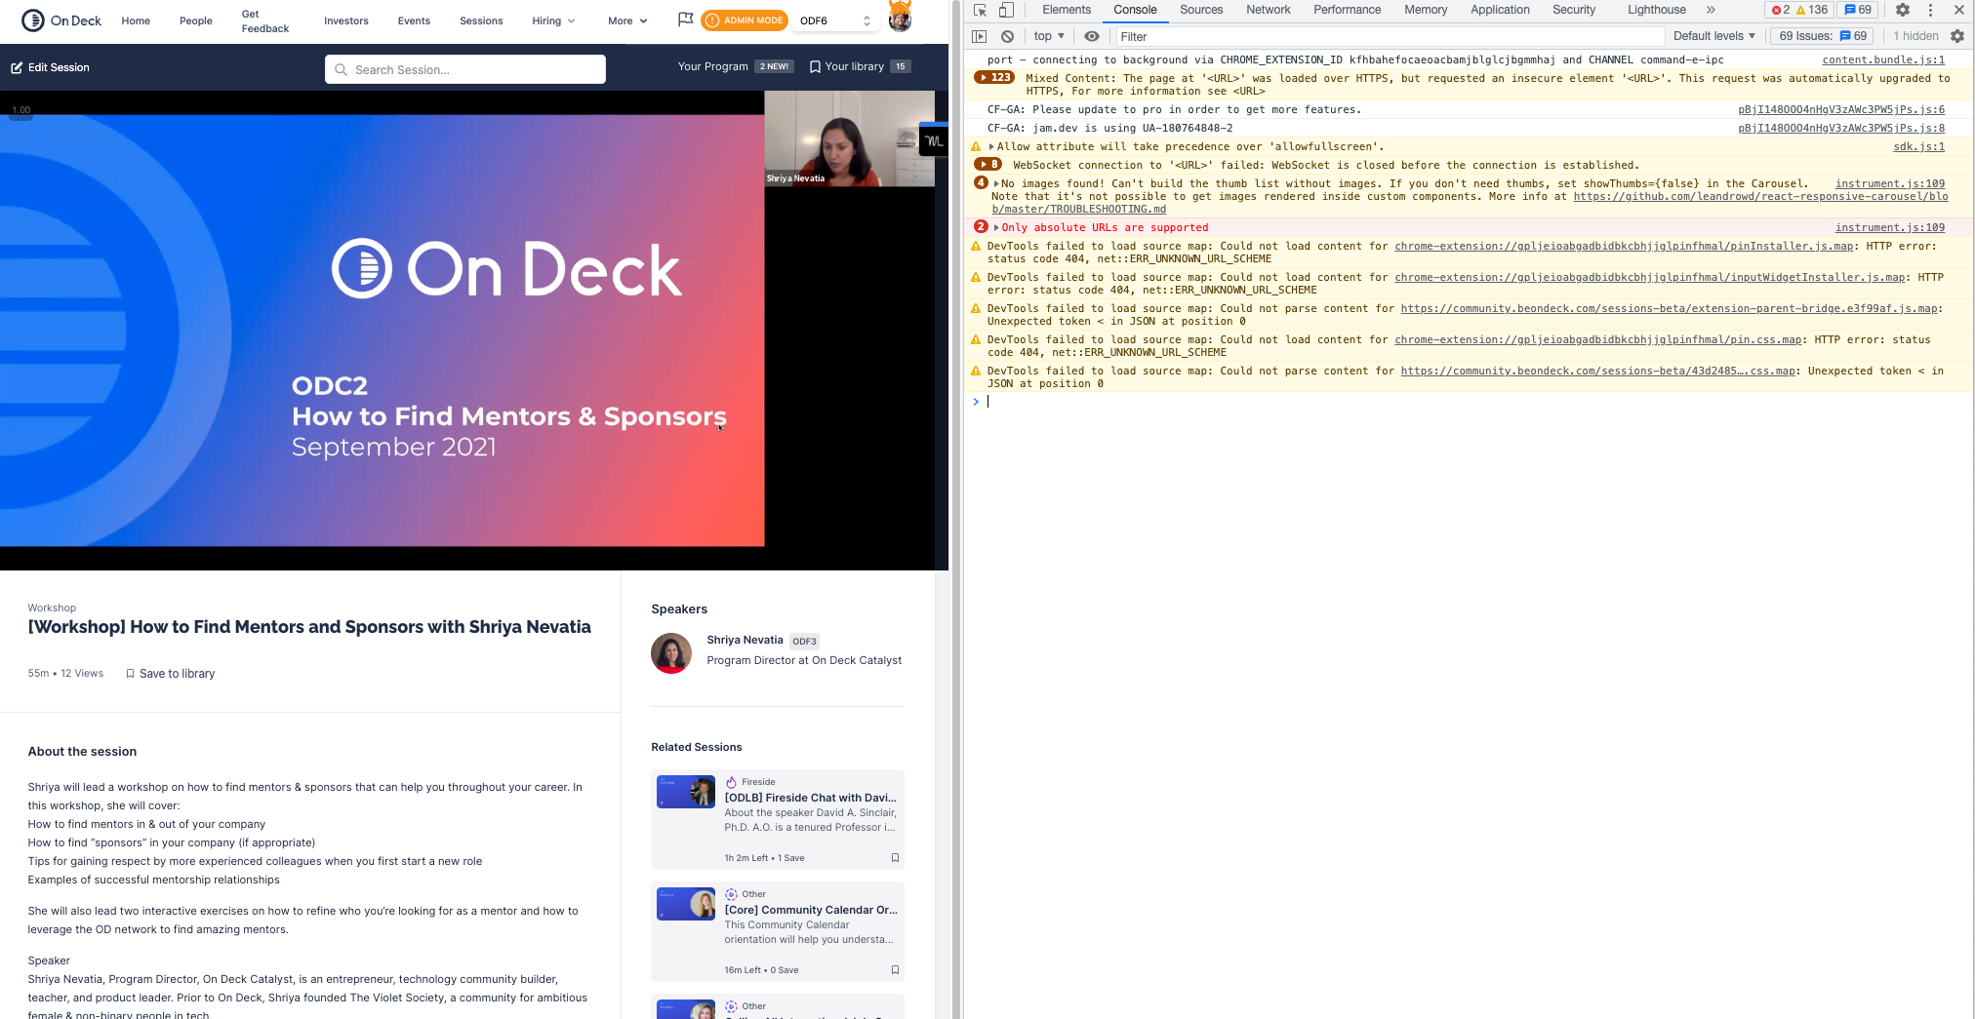The image size is (1975, 1019).
Task: Open the top context dropdown
Action: 1049,36
